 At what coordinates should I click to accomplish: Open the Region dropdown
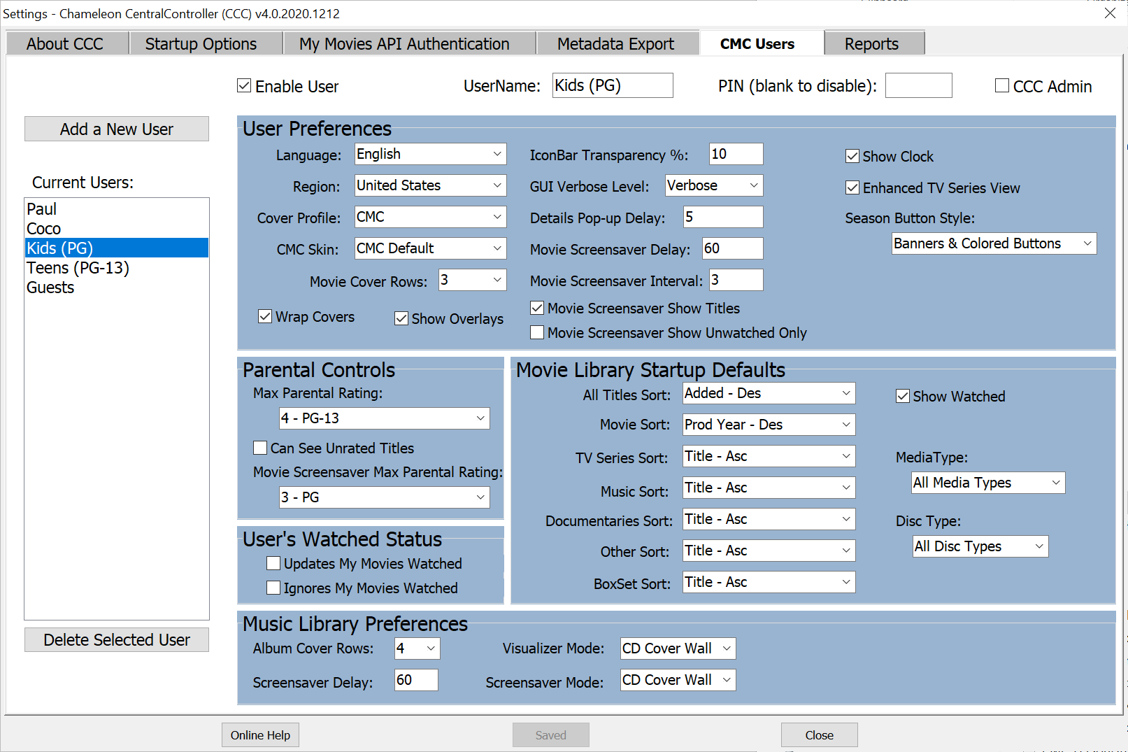tap(430, 185)
